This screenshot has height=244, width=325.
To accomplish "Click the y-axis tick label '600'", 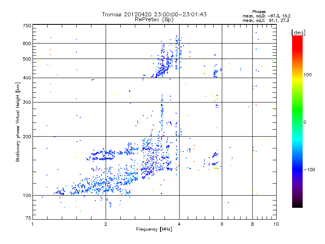I will 27,44.
